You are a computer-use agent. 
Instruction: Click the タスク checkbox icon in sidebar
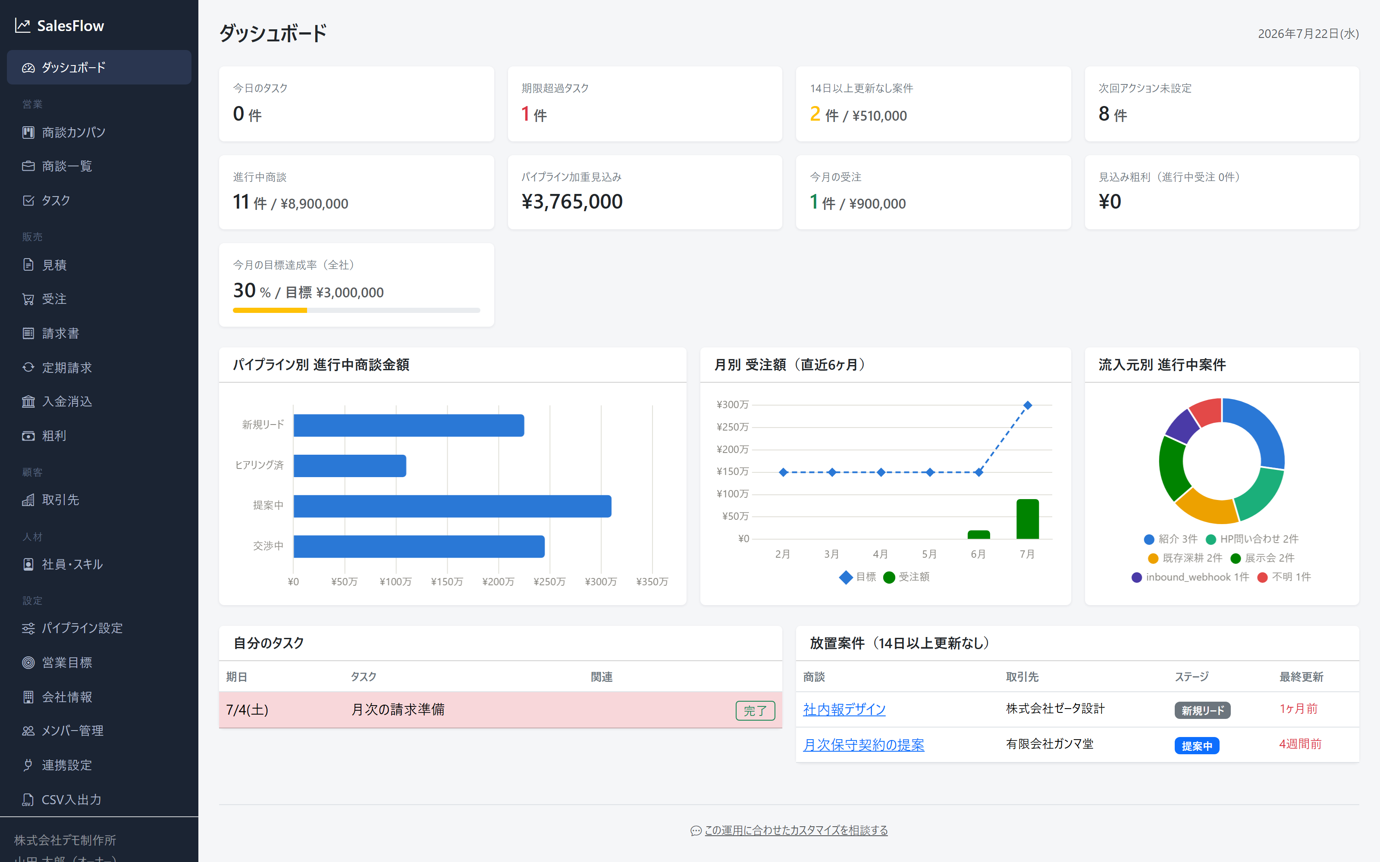coord(28,200)
